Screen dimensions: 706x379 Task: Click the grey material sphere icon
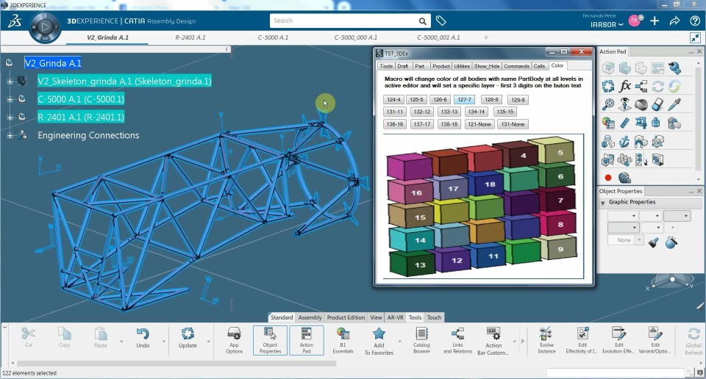click(x=641, y=104)
